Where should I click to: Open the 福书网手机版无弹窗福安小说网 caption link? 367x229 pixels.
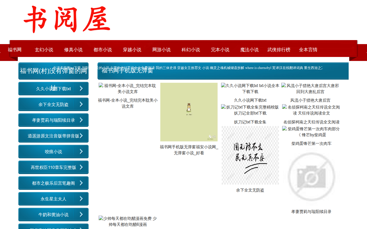189,150
